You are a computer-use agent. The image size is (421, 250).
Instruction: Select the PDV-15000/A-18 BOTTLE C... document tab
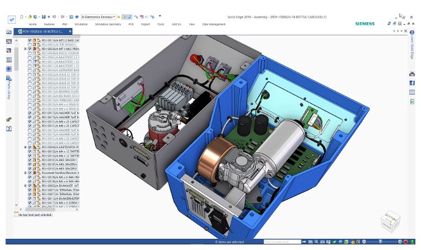pos(43,31)
